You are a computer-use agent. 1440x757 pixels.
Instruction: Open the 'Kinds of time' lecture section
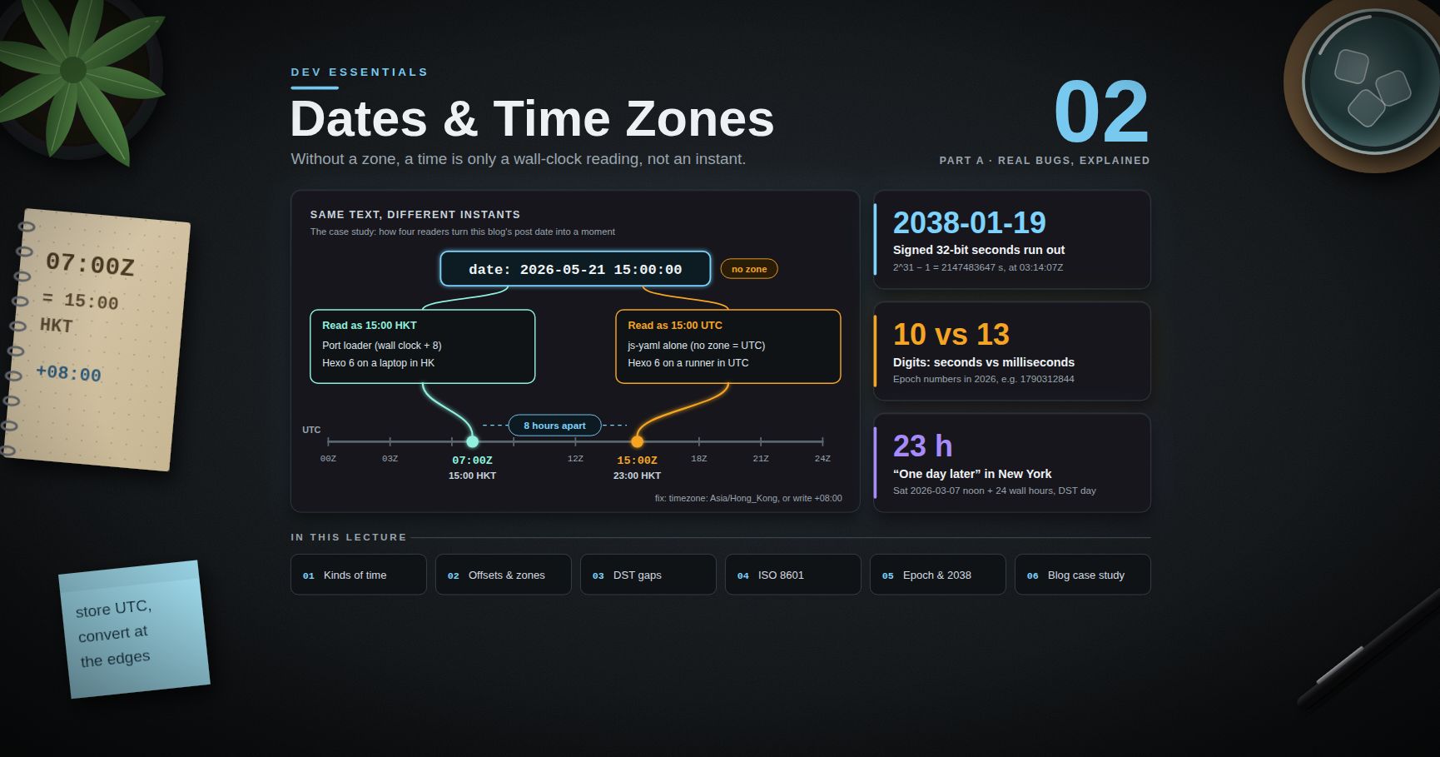tap(359, 575)
